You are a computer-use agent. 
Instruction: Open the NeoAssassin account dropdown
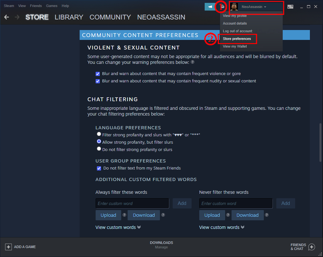pos(254,7)
